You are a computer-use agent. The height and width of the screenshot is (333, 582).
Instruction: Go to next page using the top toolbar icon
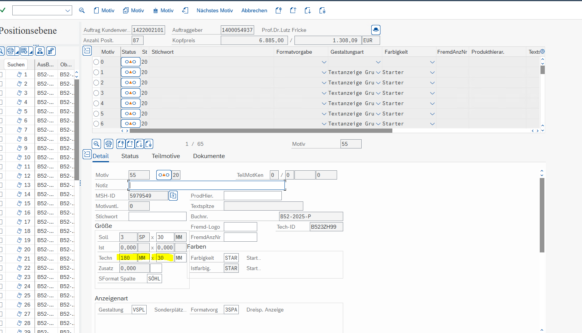coord(308,10)
